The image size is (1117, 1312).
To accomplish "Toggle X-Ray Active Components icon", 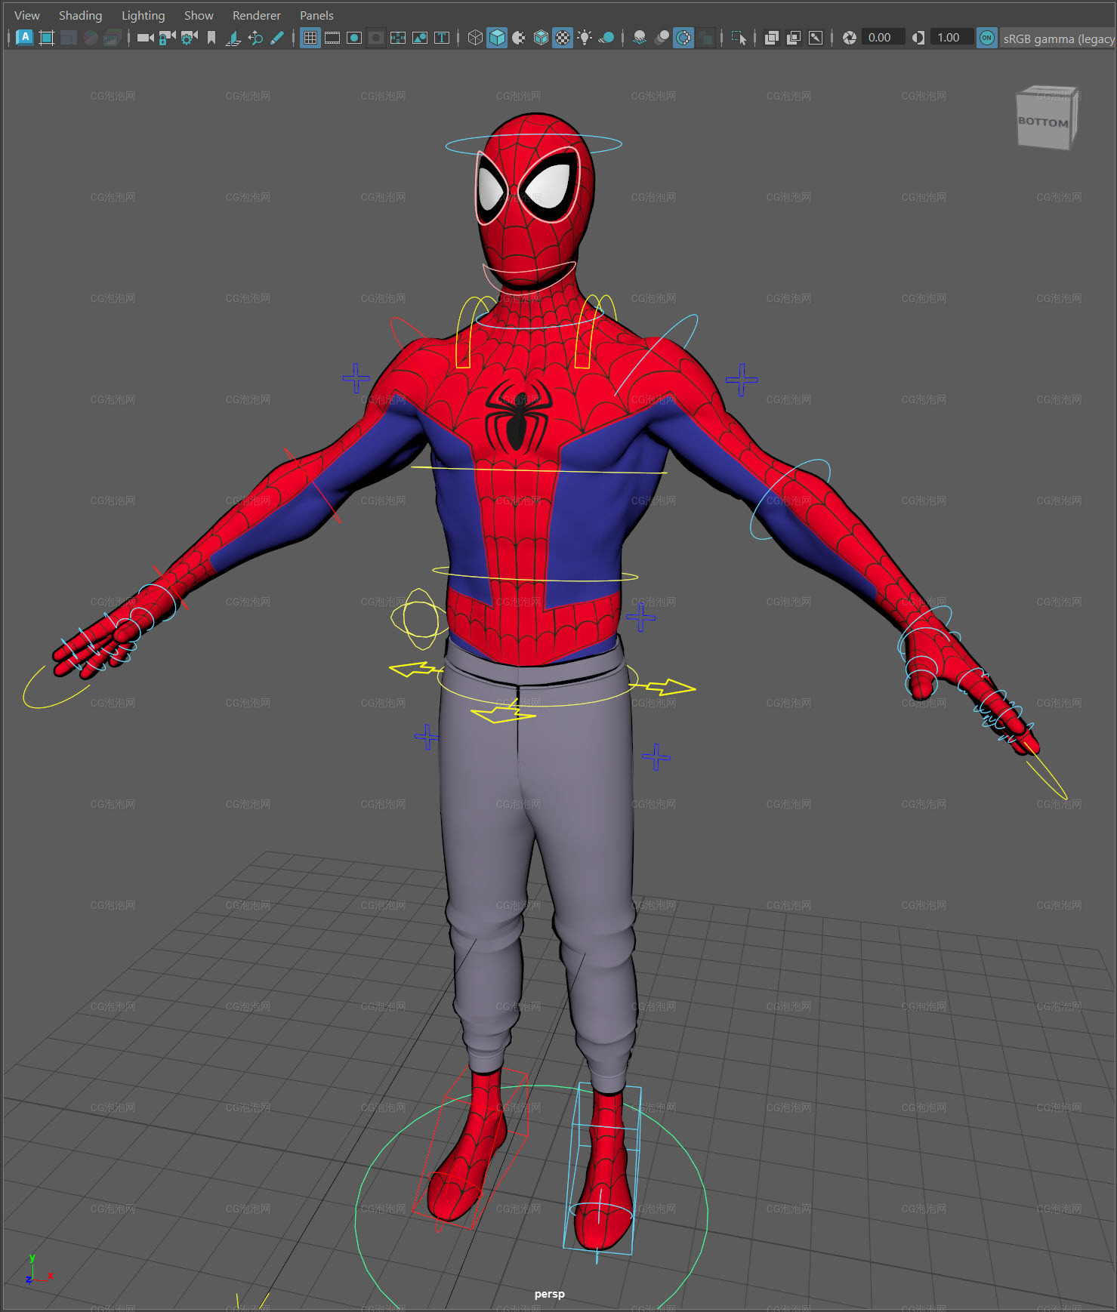I will point(794,38).
